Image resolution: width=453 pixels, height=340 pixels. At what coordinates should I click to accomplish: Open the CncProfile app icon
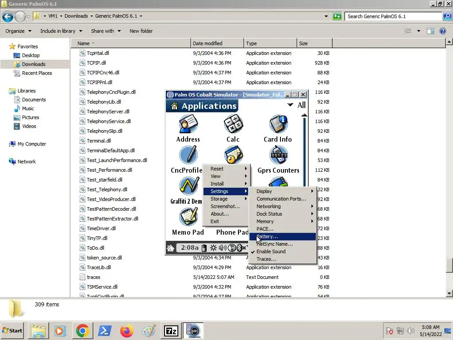point(188,155)
